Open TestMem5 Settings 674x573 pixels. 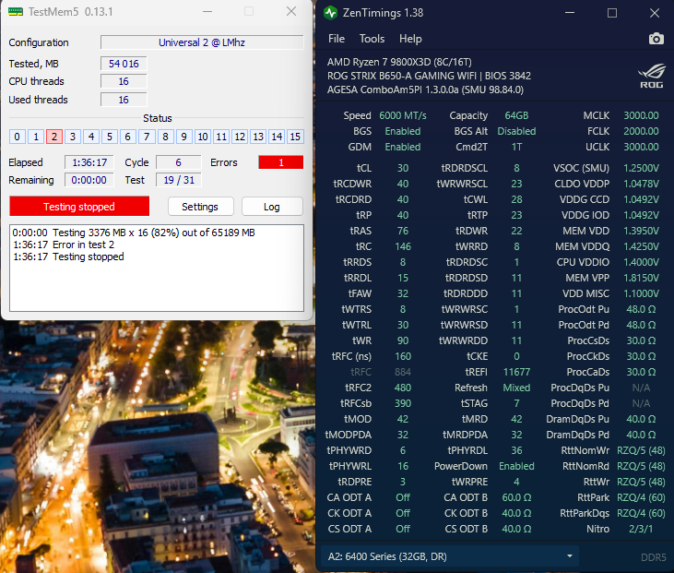pyautogui.click(x=200, y=207)
